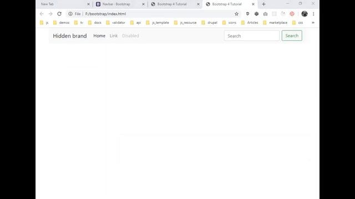
Task: Click the address bar URL
Action: tap(105, 14)
